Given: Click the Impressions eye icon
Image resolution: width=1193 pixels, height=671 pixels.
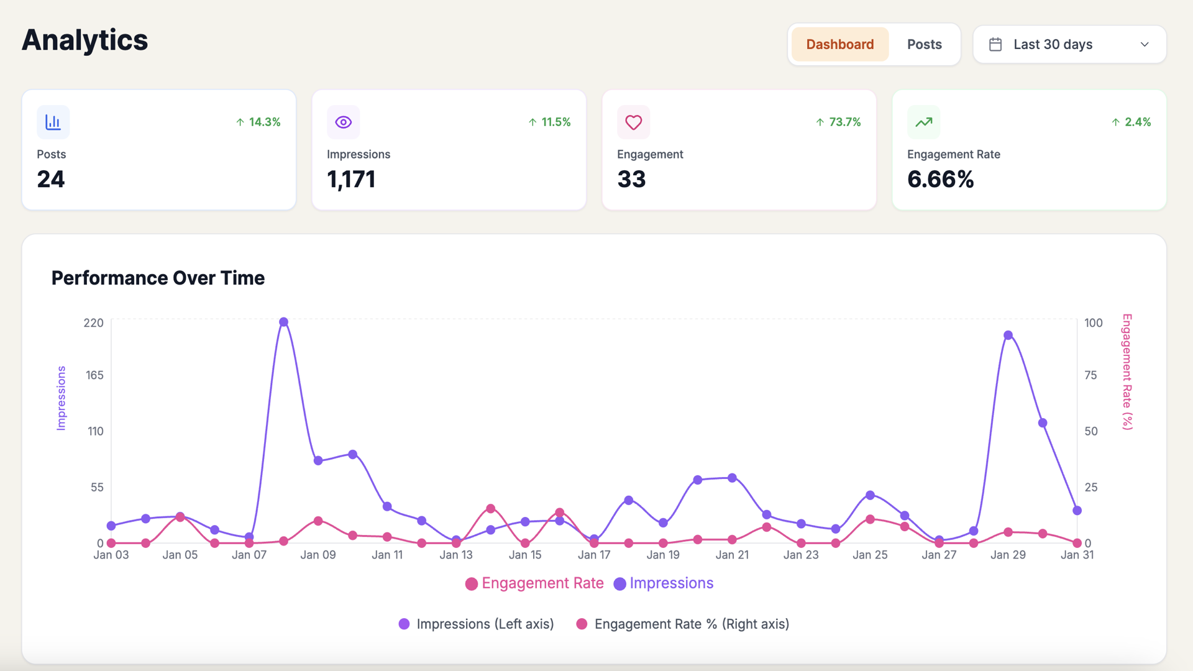Looking at the screenshot, I should coord(343,122).
